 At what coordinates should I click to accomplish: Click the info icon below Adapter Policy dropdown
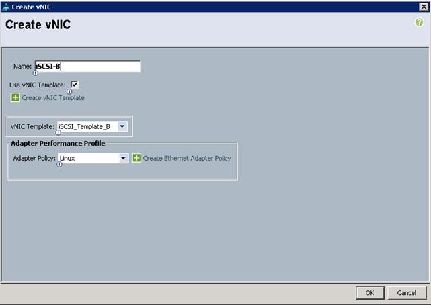[x=59, y=164]
